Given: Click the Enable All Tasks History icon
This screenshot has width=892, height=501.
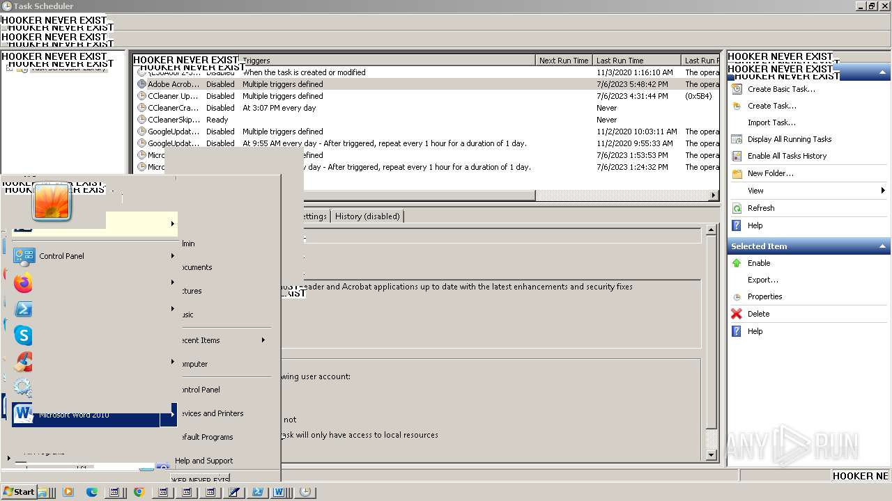Looking at the screenshot, I should [x=737, y=156].
